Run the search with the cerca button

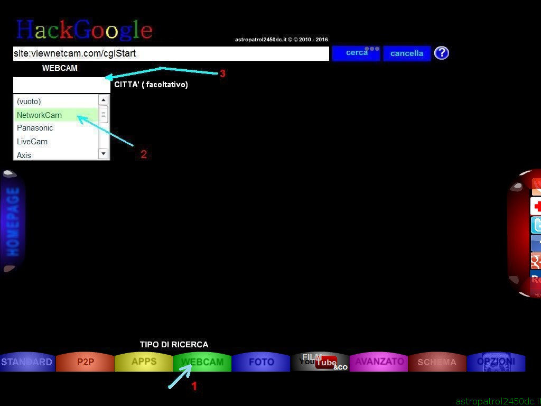(x=356, y=53)
